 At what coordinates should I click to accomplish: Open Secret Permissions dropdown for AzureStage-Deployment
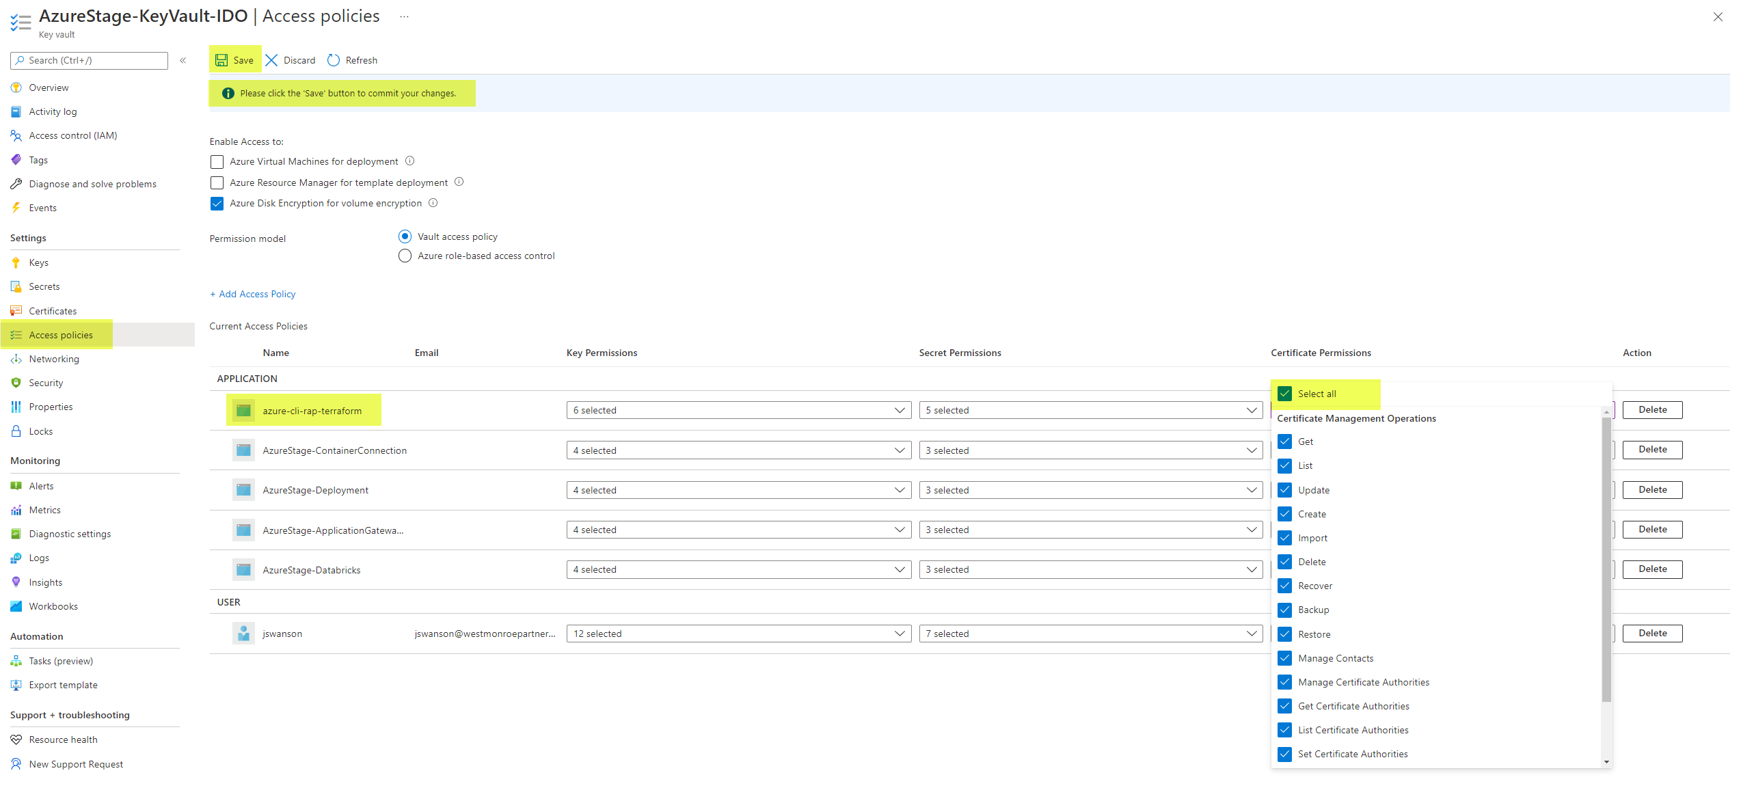coord(1090,490)
